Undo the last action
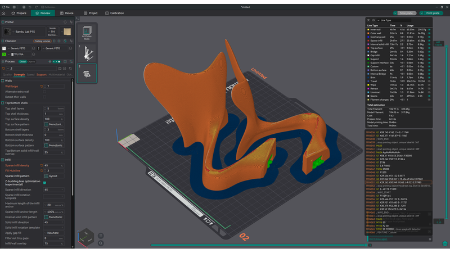The height and width of the screenshot is (253, 450). click(30, 7)
